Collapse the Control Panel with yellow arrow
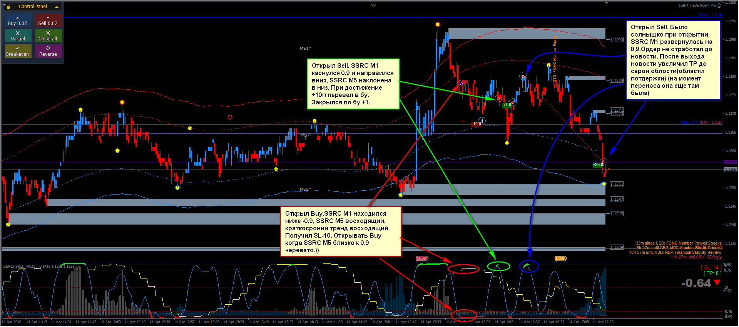 pos(57,7)
